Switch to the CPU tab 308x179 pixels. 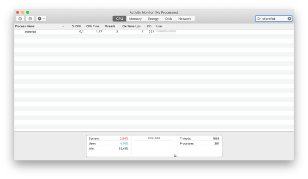click(x=120, y=19)
